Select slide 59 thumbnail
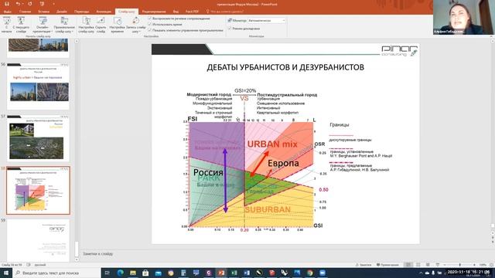This screenshot has height=278, width=495. (38, 240)
